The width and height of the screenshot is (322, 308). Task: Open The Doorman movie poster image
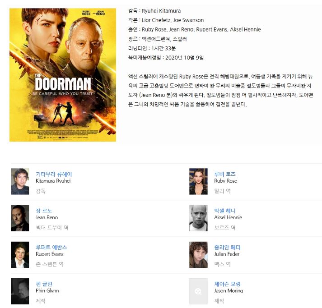point(63,75)
